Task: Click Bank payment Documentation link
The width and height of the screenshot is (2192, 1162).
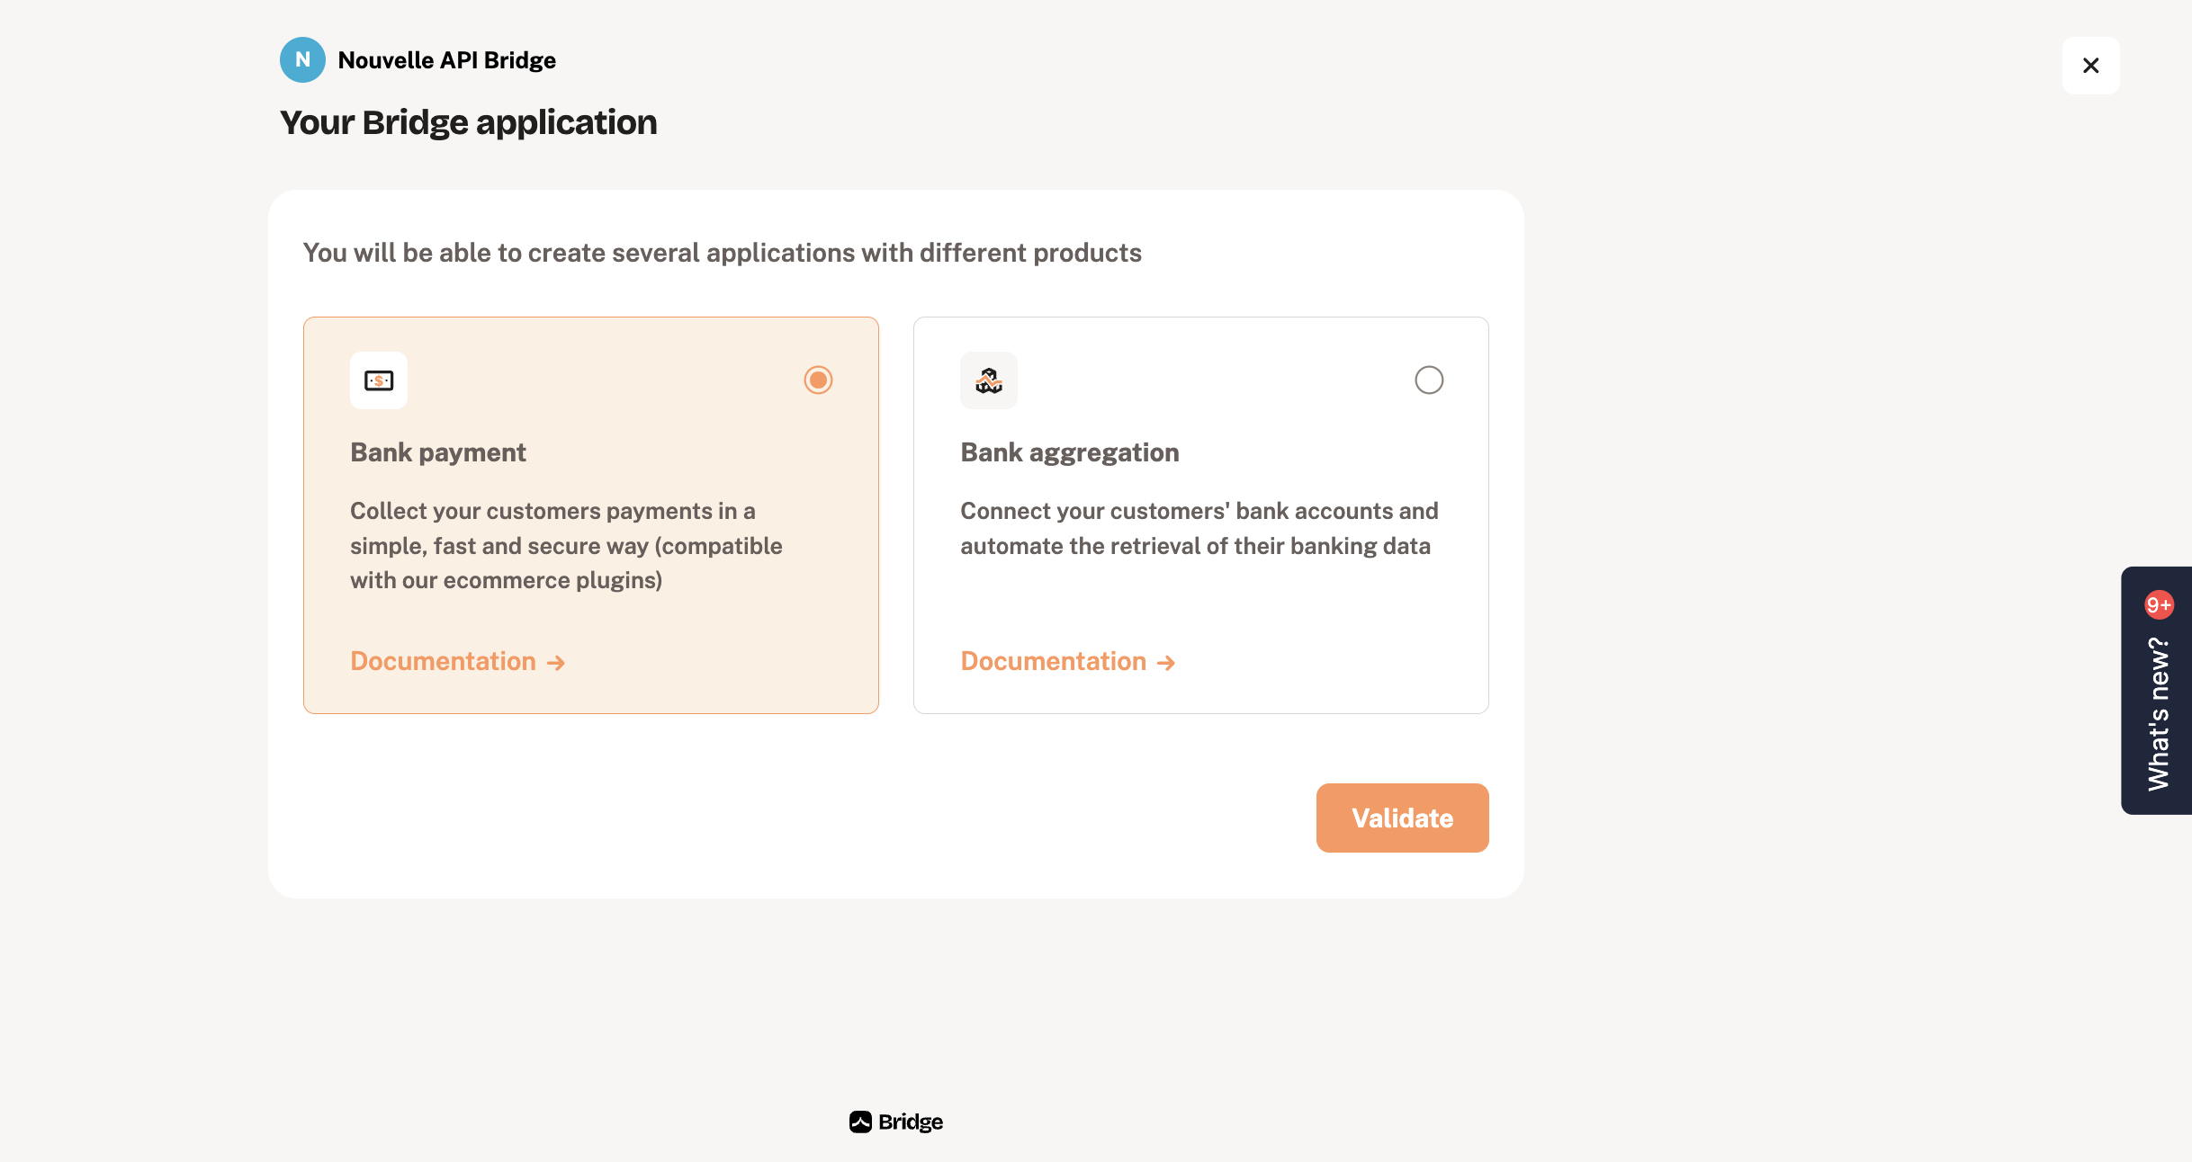Action: coord(458,661)
